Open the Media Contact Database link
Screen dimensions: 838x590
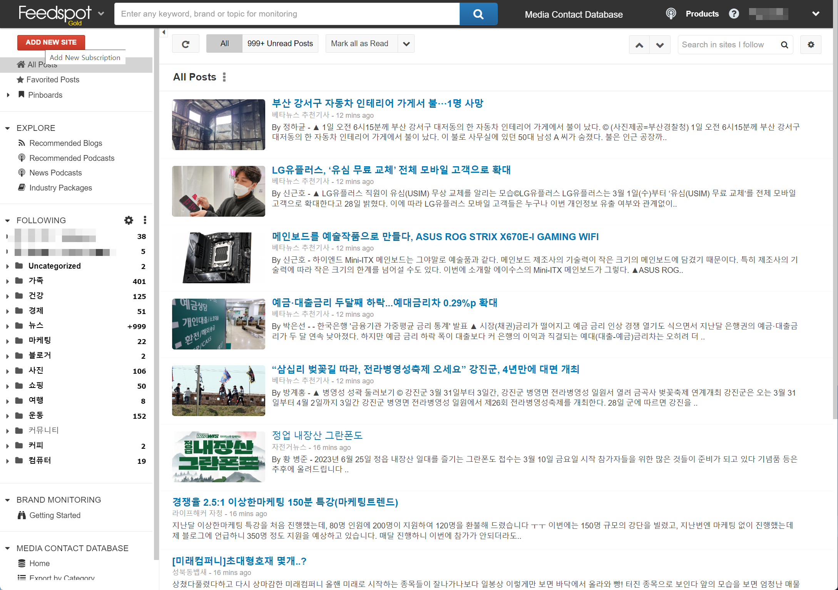574,15
